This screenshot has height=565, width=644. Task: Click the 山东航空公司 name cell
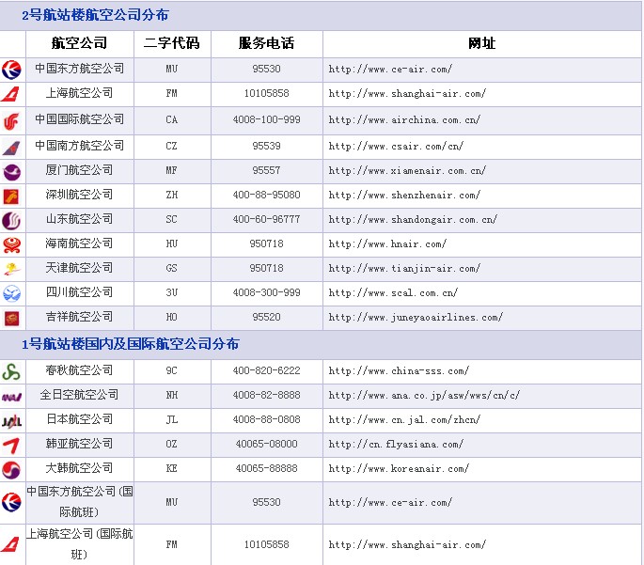pos(79,219)
